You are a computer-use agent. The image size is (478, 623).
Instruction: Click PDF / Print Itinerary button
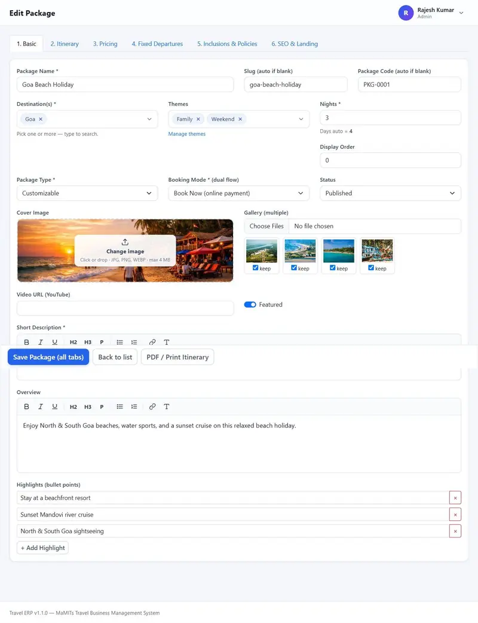177,357
